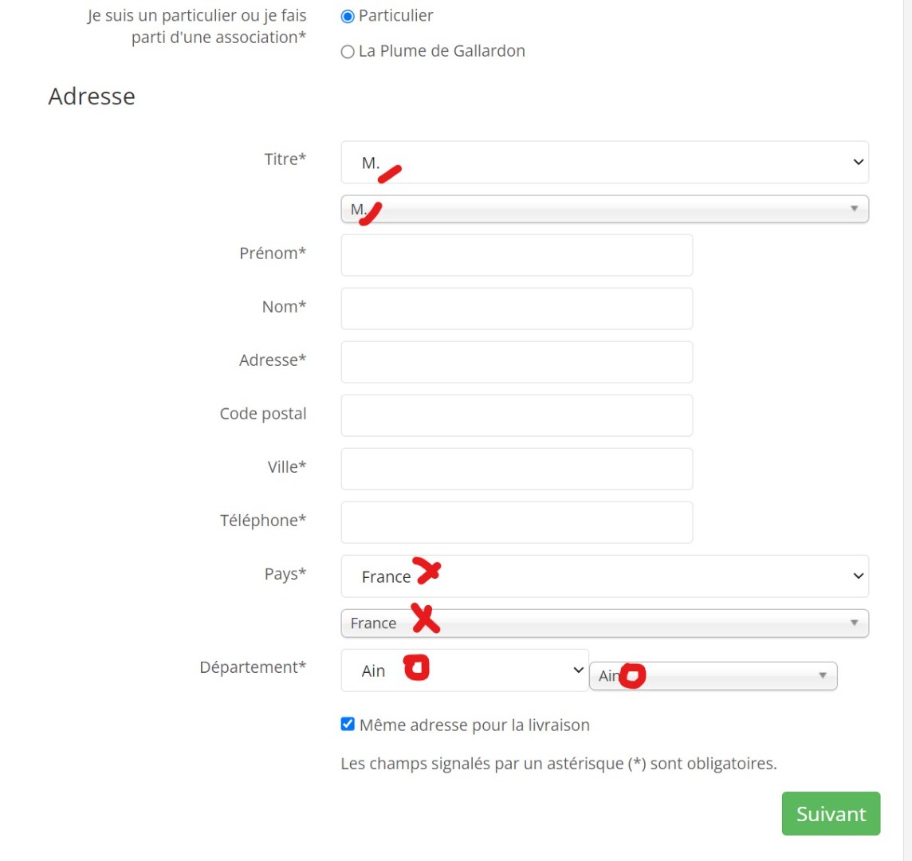The image size is (912, 861).
Task: Toggle Même adresse pour la livraison checkbox
Action: pos(348,725)
